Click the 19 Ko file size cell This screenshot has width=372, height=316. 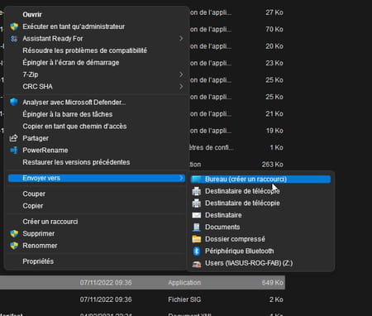[x=274, y=131]
